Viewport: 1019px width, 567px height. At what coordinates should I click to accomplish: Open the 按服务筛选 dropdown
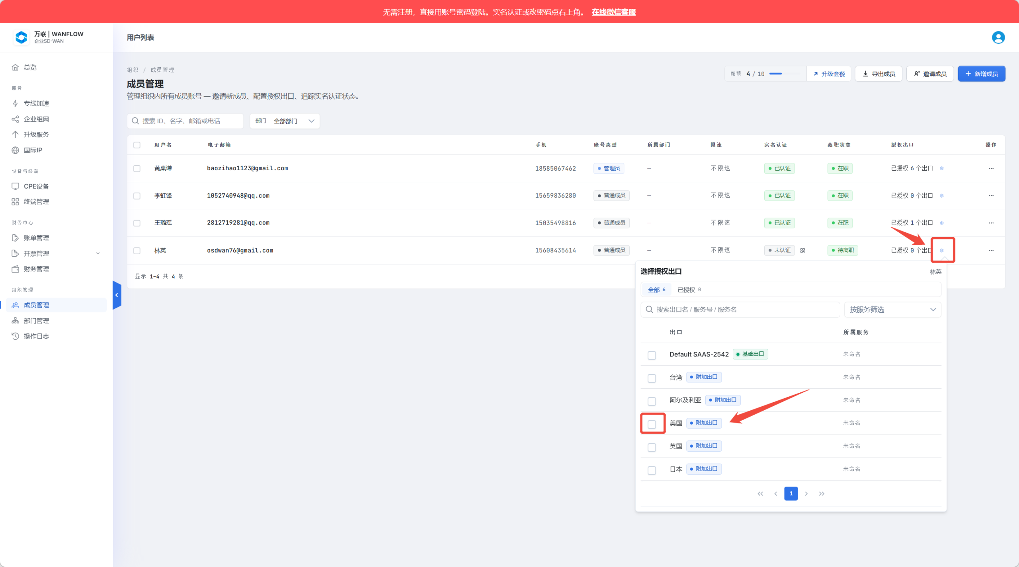point(892,310)
